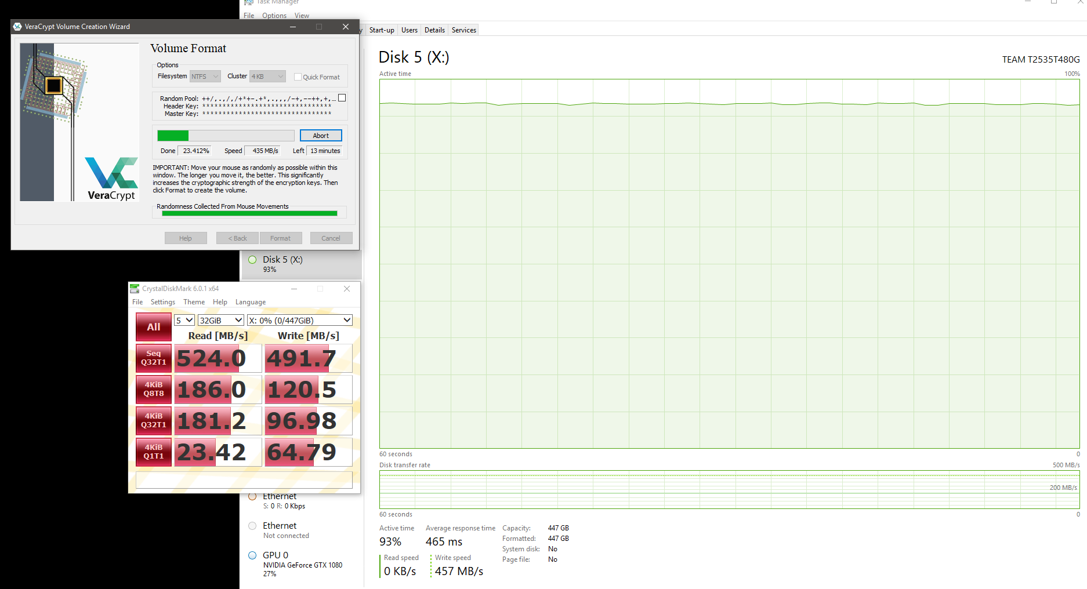Image resolution: width=1087 pixels, height=589 pixels.
Task: Click the VeraCrypt title bar icon
Action: 17,27
